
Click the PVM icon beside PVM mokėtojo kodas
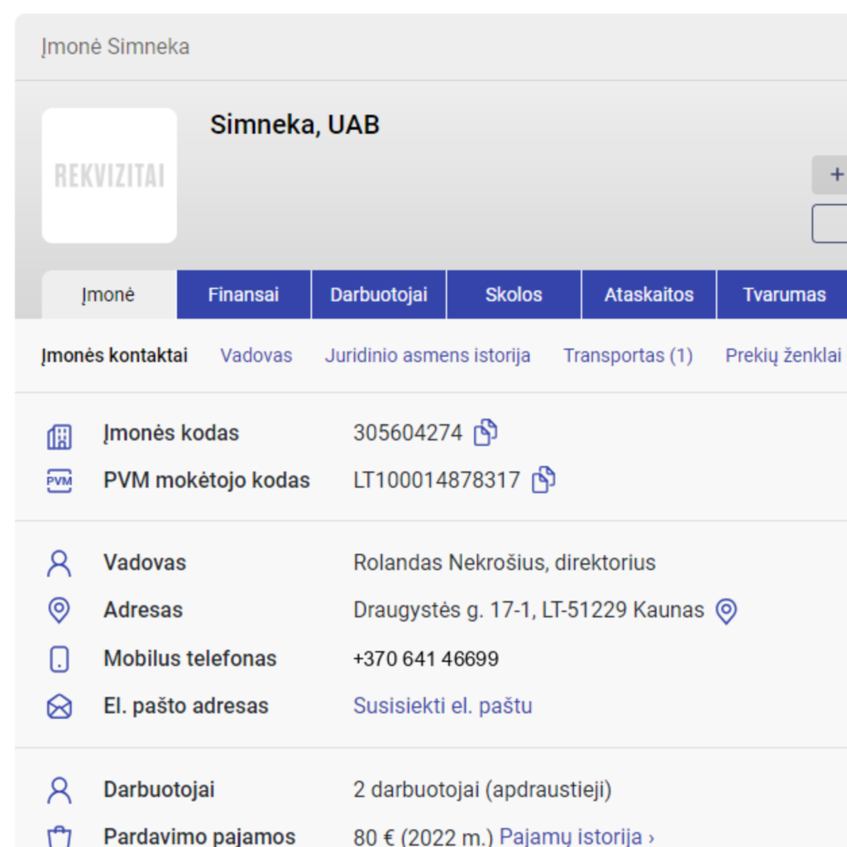(60, 481)
